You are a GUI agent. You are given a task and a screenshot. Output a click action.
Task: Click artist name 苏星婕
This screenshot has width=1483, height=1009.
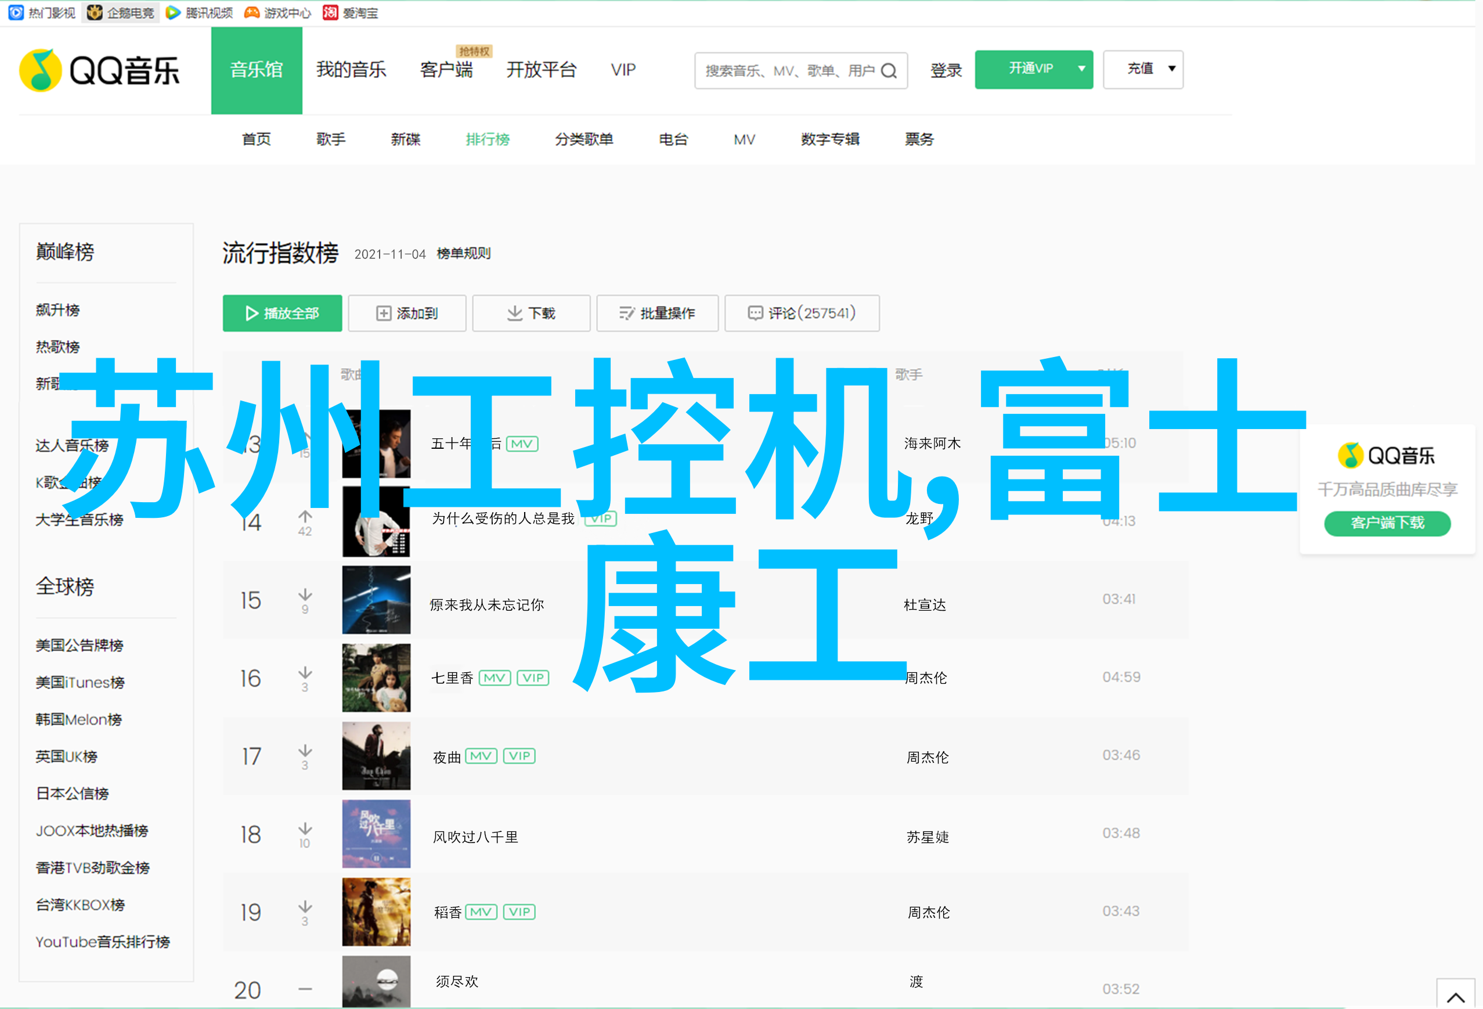click(927, 837)
